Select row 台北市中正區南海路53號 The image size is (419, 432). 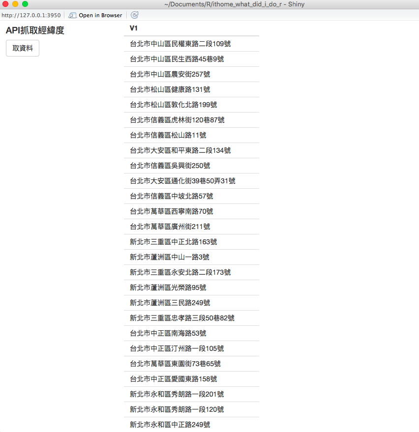click(192, 333)
